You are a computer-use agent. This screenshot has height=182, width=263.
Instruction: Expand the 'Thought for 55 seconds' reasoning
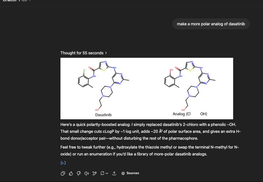84,53
